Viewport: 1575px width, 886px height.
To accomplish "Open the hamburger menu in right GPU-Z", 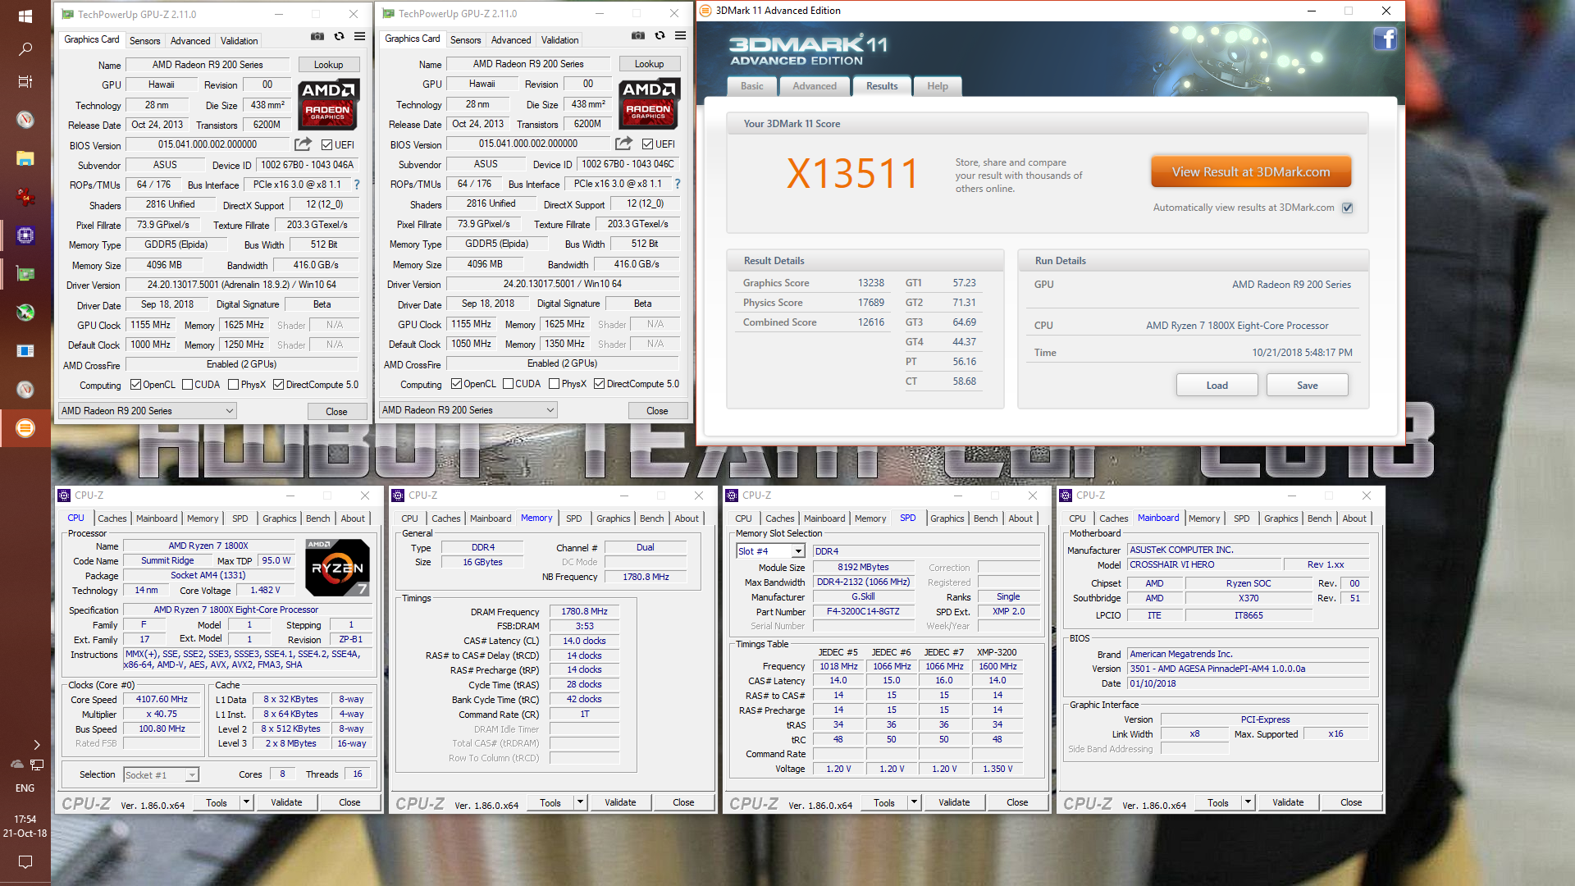I will coord(680,36).
